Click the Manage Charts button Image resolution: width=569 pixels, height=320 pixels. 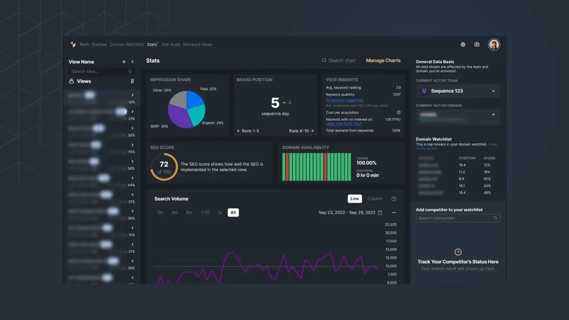point(383,60)
